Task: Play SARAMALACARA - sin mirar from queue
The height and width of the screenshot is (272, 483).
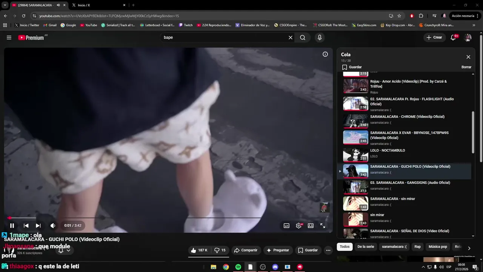Action: (405, 203)
